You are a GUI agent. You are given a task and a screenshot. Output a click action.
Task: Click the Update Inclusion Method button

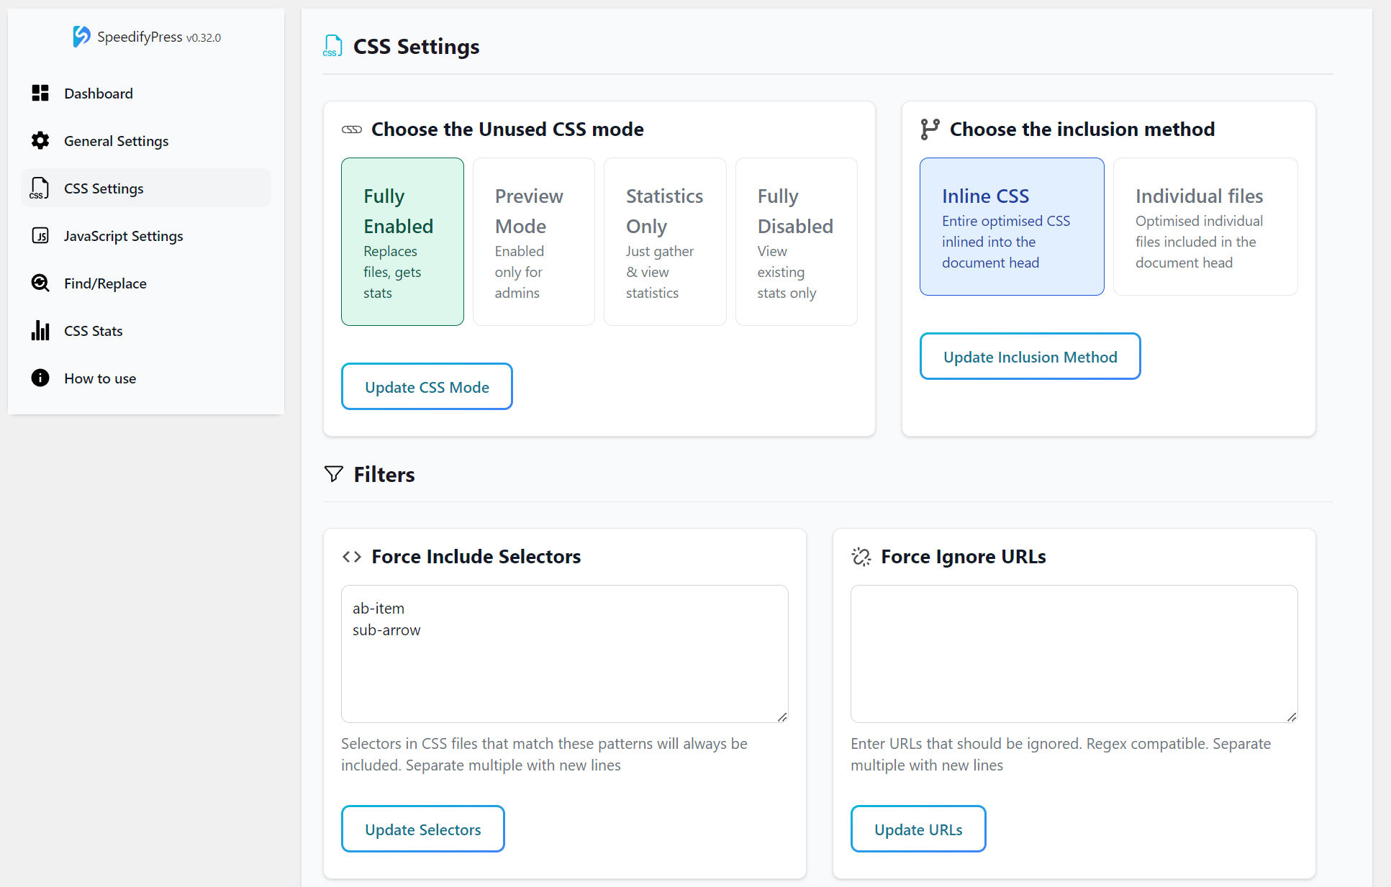click(x=1029, y=356)
